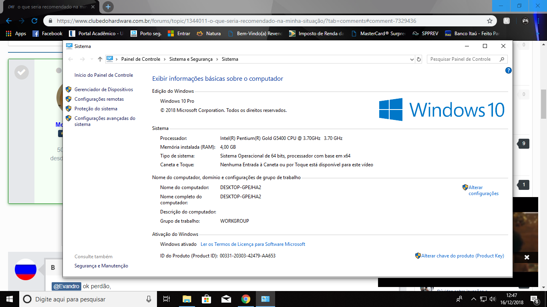547x307 pixels.
Task: Open Facebook bookmark
Action: point(47,34)
